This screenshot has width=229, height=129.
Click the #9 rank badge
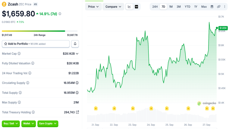tap(35, 4)
